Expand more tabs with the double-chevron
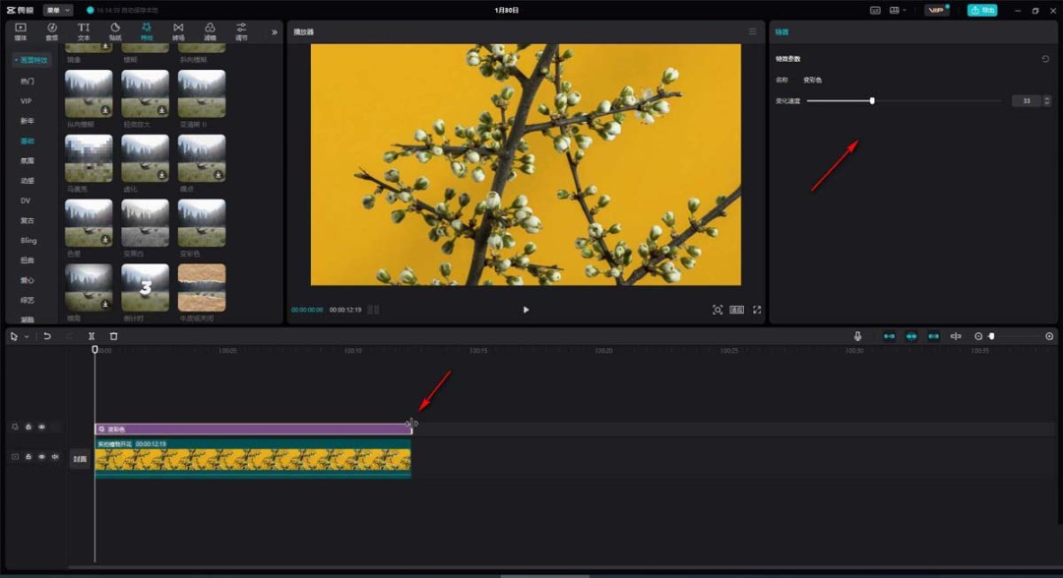 click(275, 31)
